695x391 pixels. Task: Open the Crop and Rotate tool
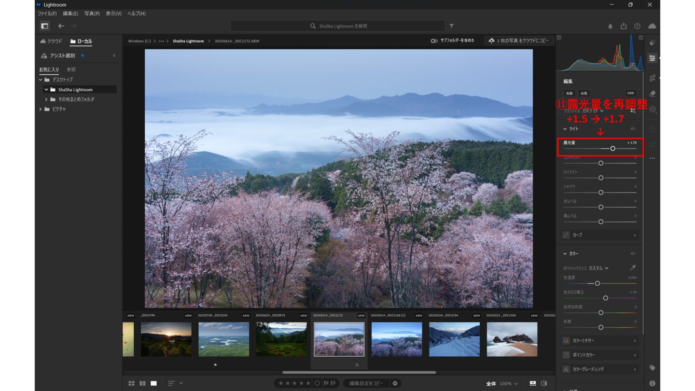click(x=653, y=78)
